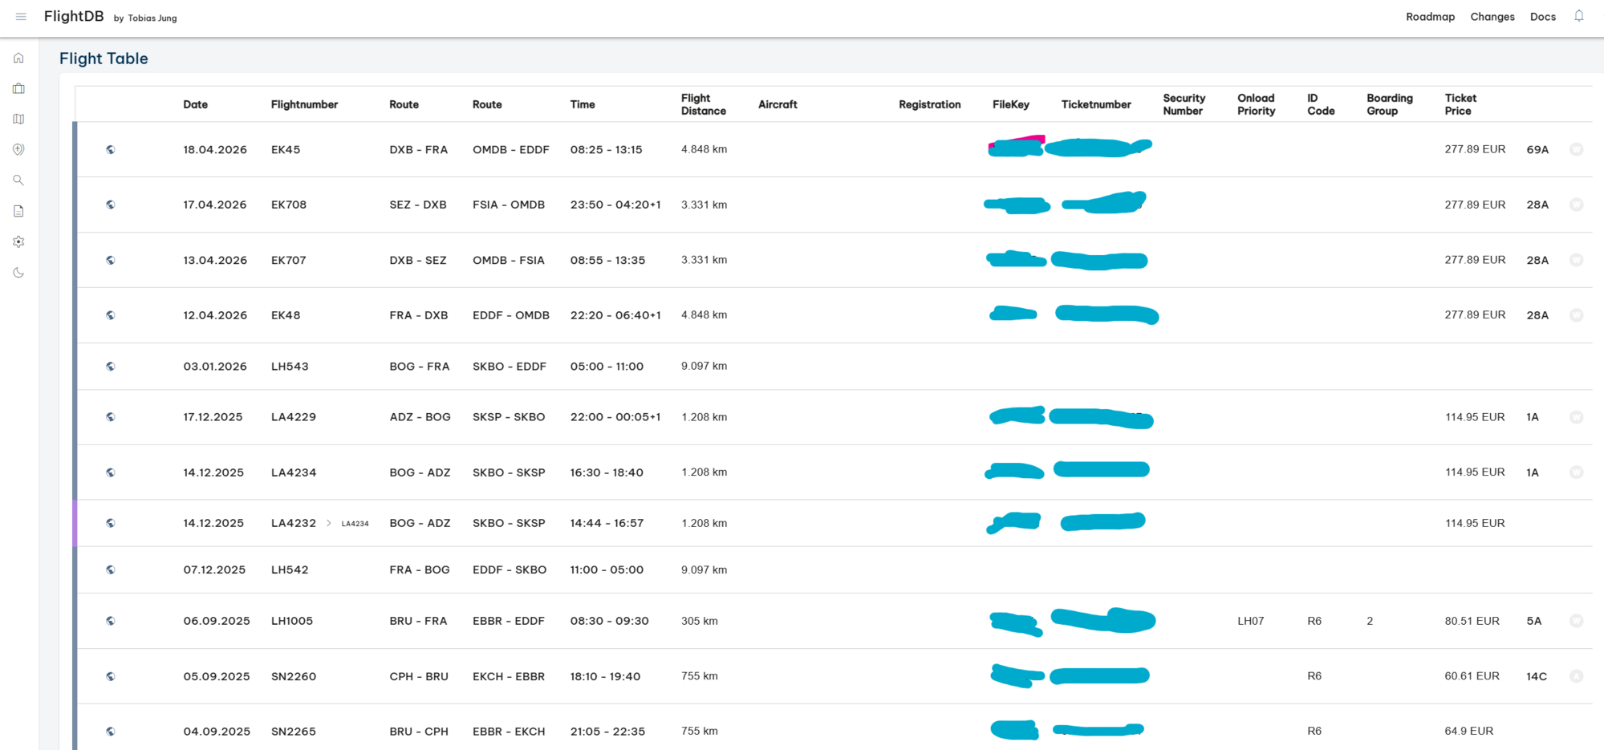1604x750 pixels.
Task: Click the circular badge on LH1005 row
Action: click(x=1576, y=621)
